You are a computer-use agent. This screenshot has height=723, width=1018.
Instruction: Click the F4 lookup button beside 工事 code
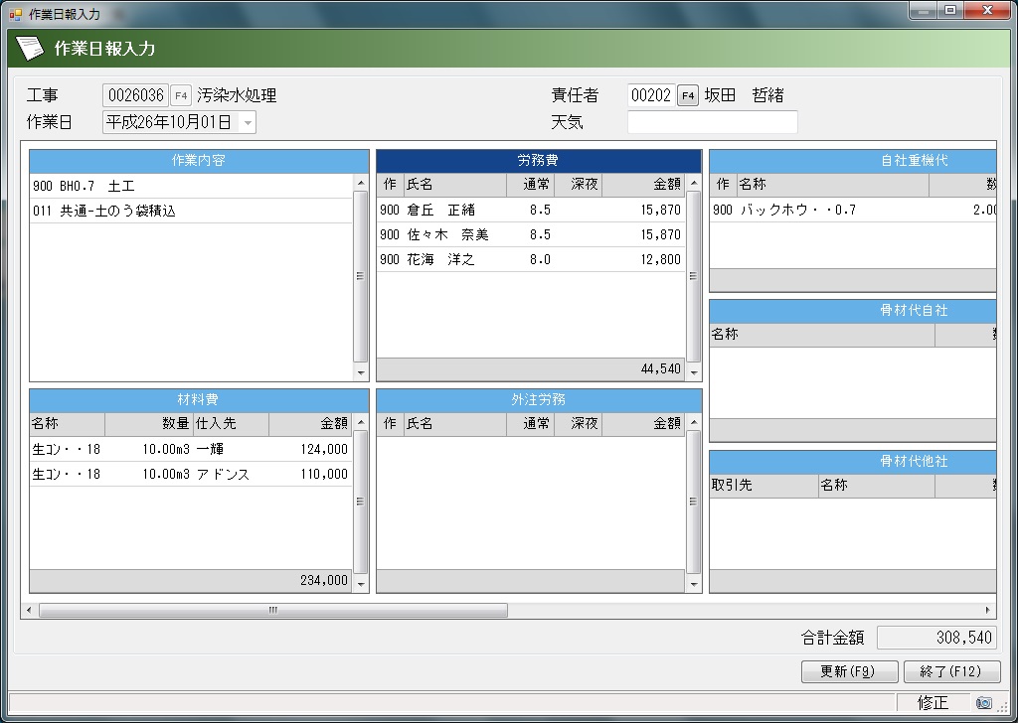[x=181, y=95]
